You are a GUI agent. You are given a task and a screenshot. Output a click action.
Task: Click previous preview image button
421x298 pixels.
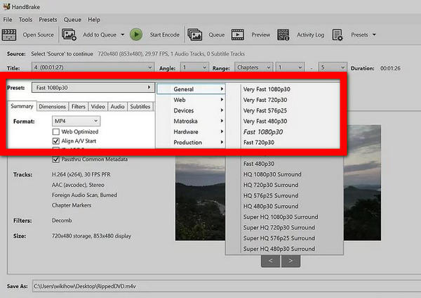coord(271,261)
